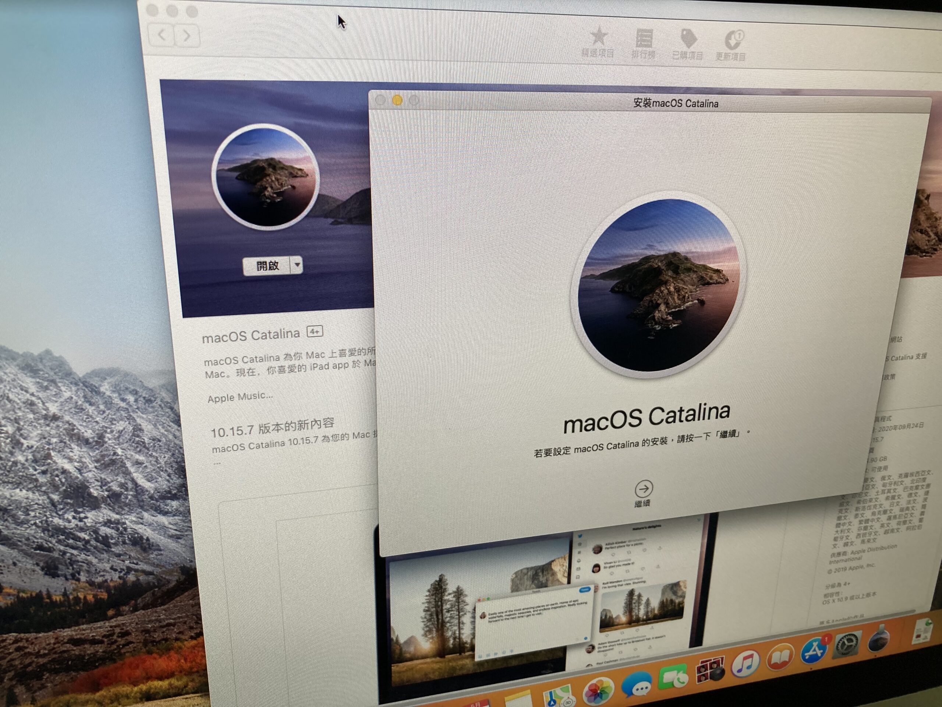Image resolution: width=942 pixels, height=707 pixels.
Task: Click the Catalina installer icon in the Dock
Action: [x=879, y=638]
